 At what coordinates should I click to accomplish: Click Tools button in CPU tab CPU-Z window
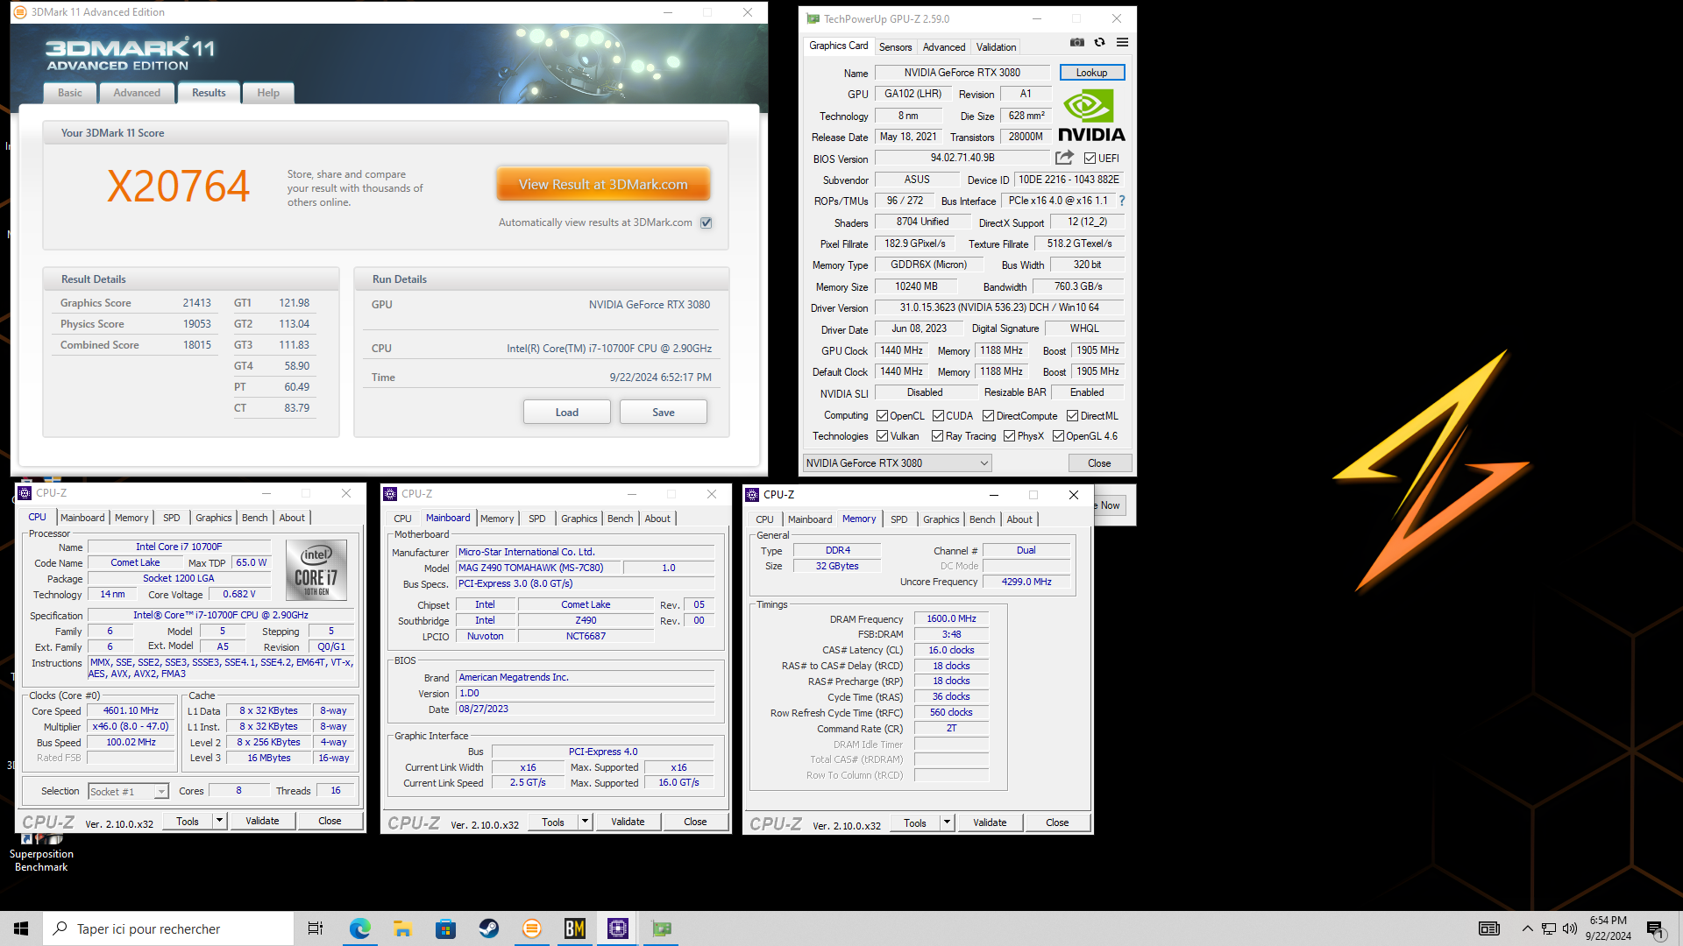[x=188, y=822]
